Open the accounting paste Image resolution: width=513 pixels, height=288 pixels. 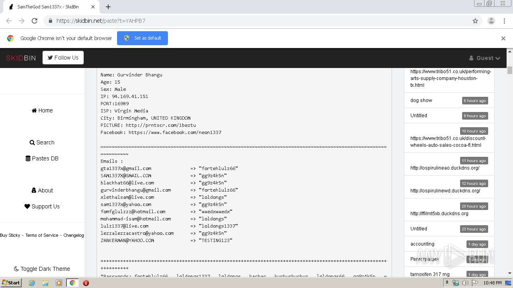pyautogui.click(x=422, y=244)
